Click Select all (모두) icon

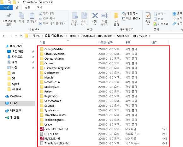point(174,14)
